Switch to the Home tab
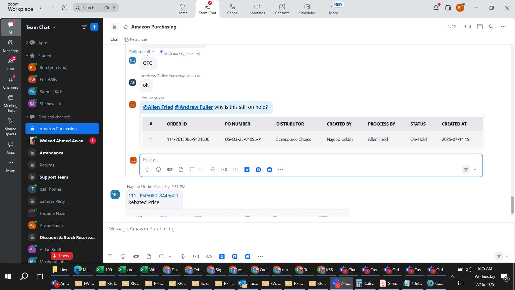Image resolution: width=515 pixels, height=290 pixels. click(182, 9)
